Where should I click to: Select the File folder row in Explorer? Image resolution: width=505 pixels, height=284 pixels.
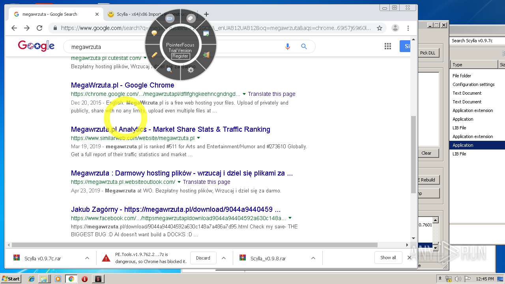[462, 76]
